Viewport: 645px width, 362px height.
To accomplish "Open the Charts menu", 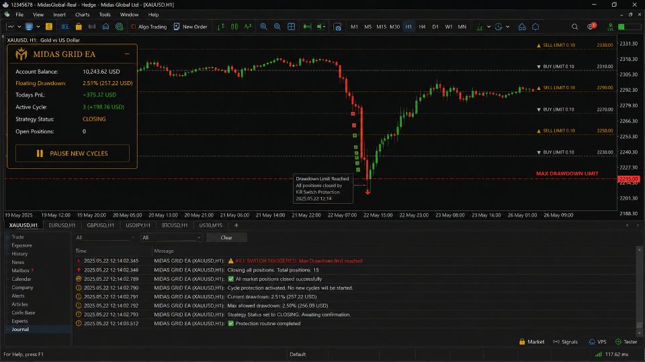I will coord(82,14).
